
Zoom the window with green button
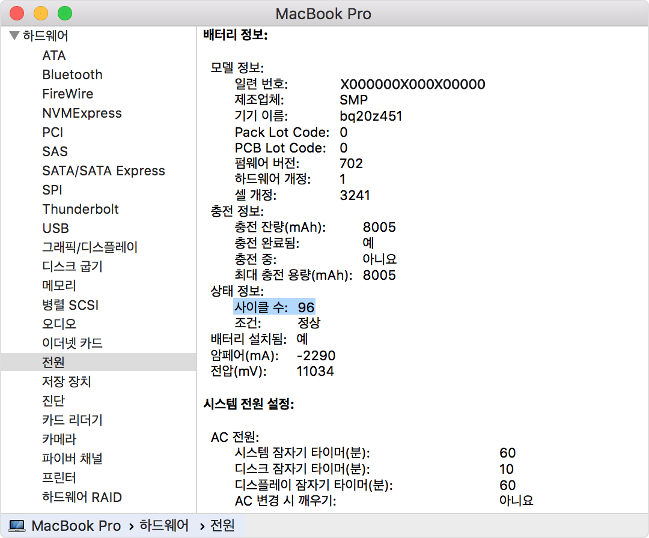[x=65, y=13]
